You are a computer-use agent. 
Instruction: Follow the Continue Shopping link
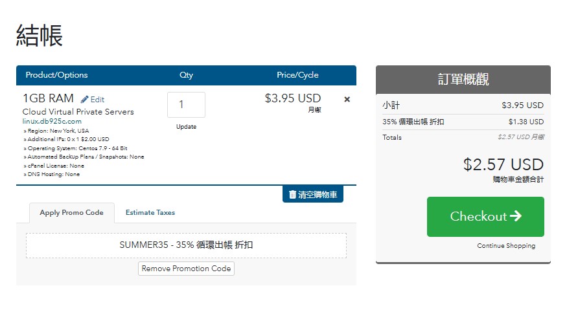coord(506,246)
